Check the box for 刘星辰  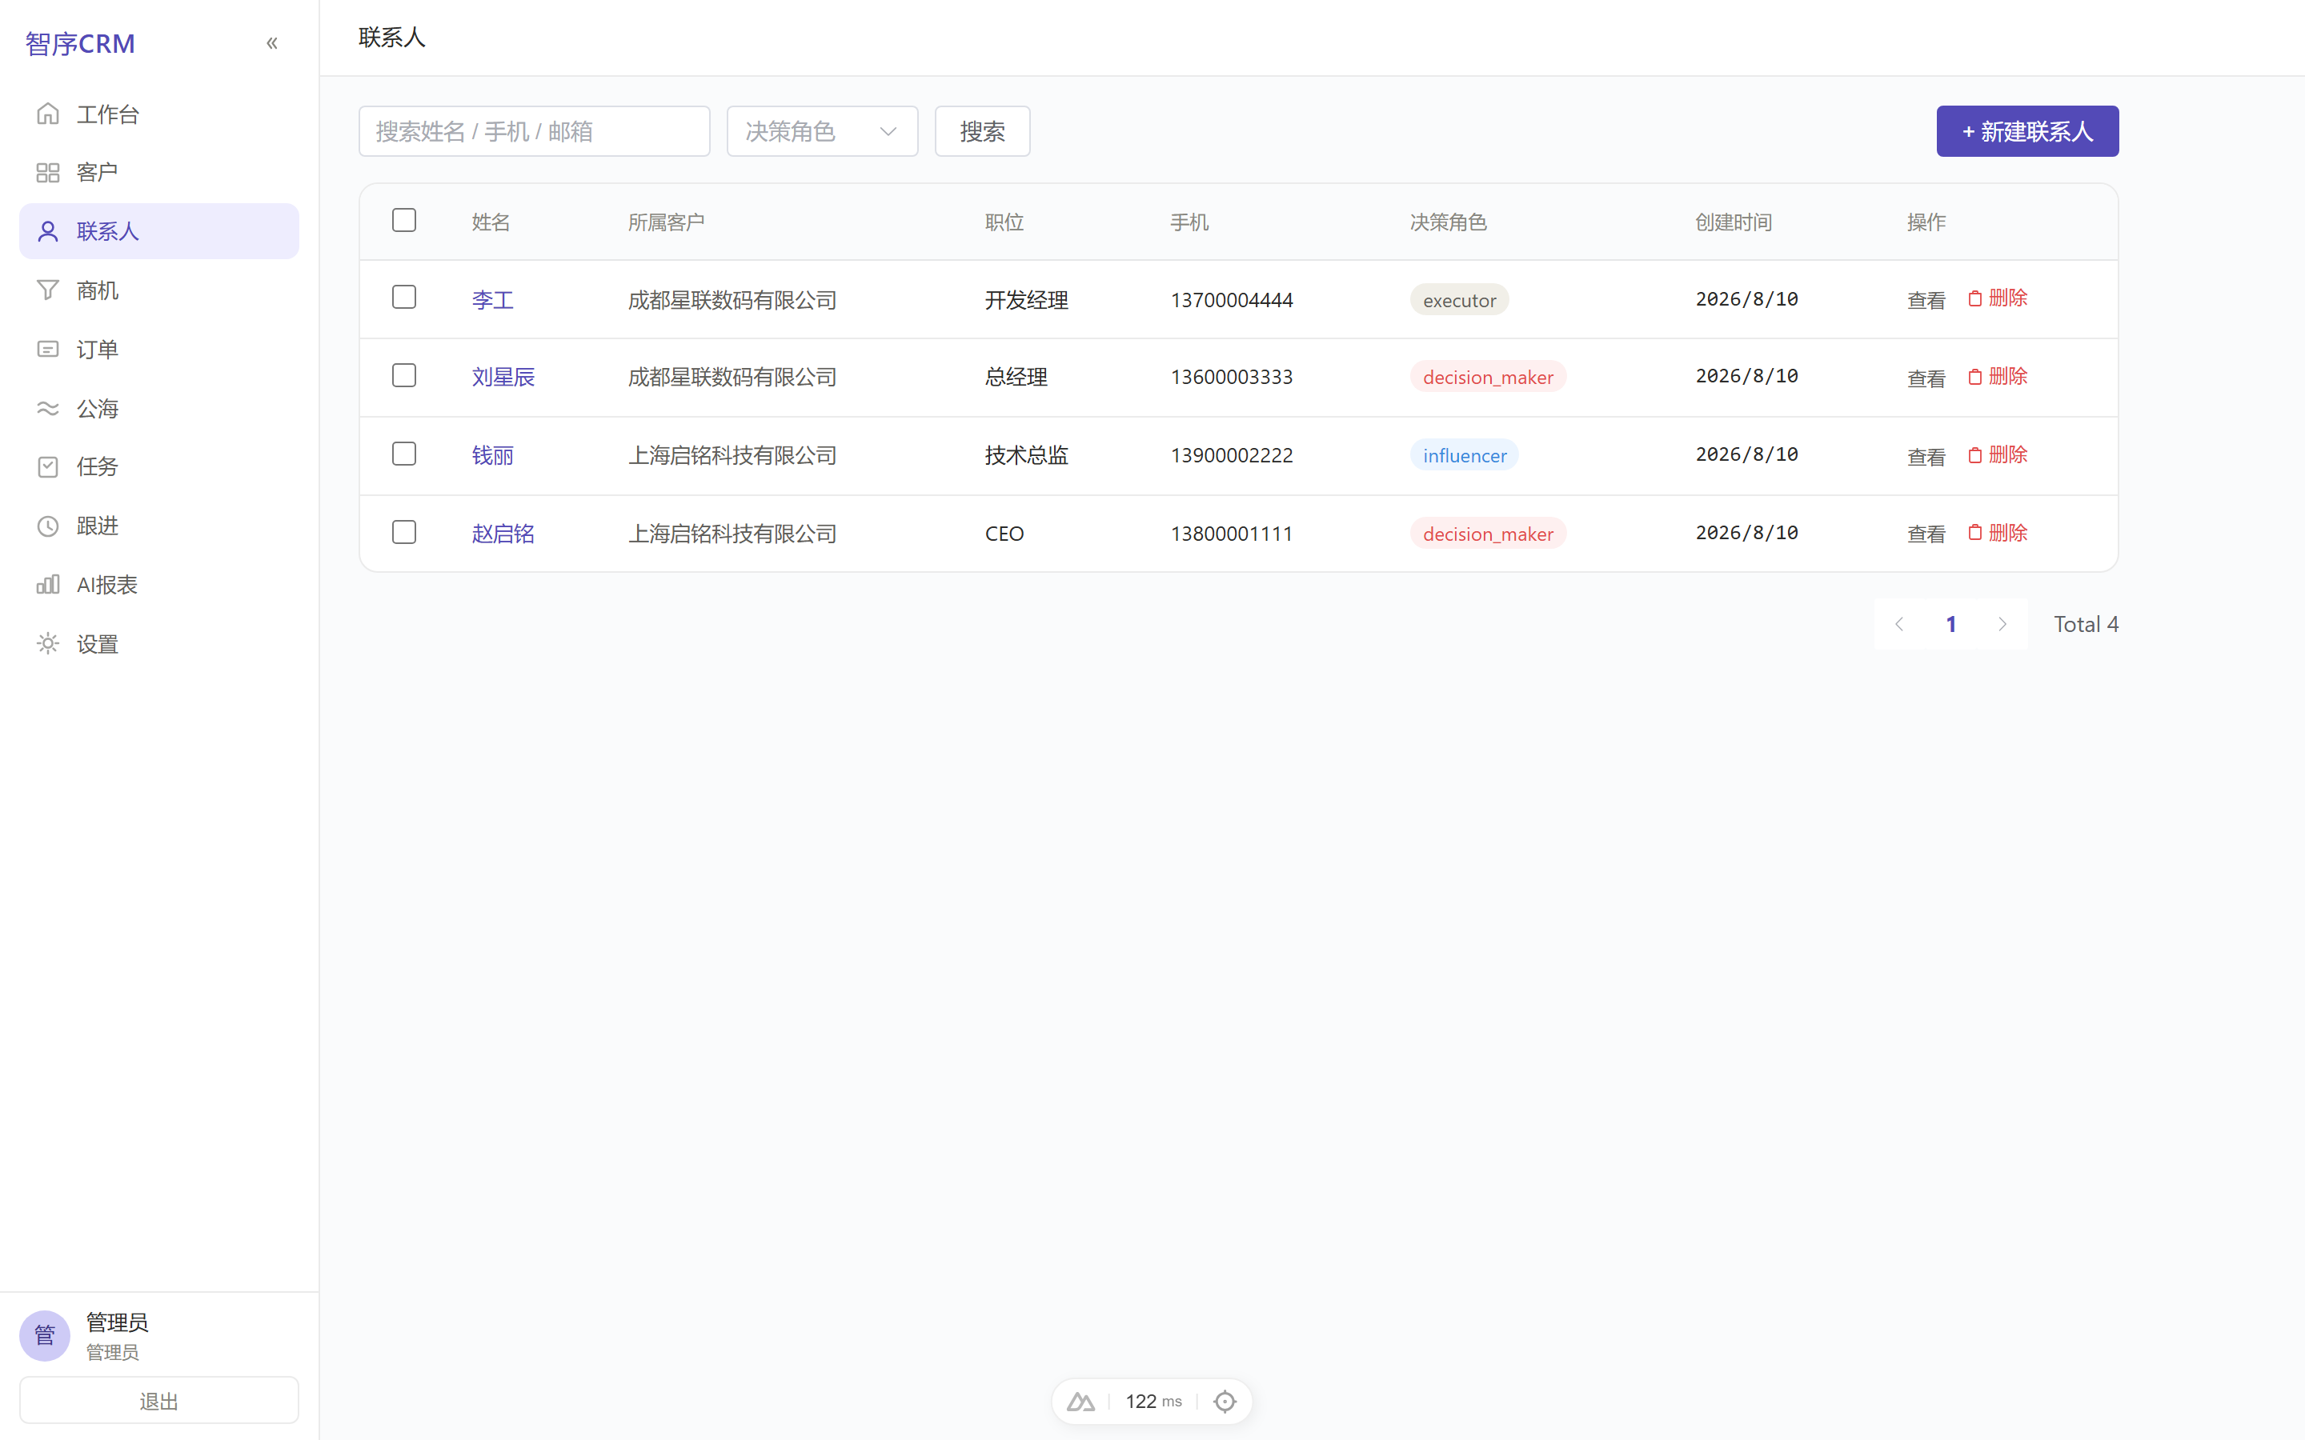404,375
